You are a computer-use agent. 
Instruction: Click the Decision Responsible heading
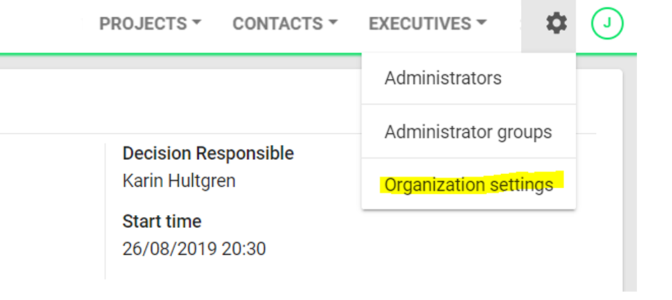(208, 154)
